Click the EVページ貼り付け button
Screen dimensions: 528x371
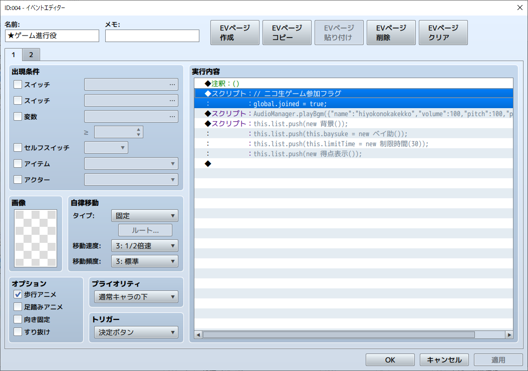point(339,33)
